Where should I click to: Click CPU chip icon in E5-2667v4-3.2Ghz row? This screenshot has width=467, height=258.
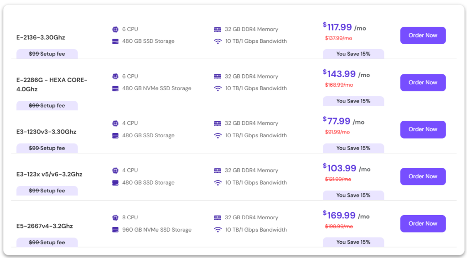pos(115,217)
